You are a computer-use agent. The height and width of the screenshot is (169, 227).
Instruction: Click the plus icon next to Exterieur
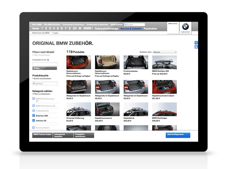pos(34,115)
